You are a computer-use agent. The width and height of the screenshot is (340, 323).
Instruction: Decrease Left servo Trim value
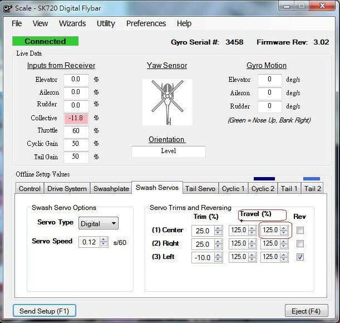(218, 260)
